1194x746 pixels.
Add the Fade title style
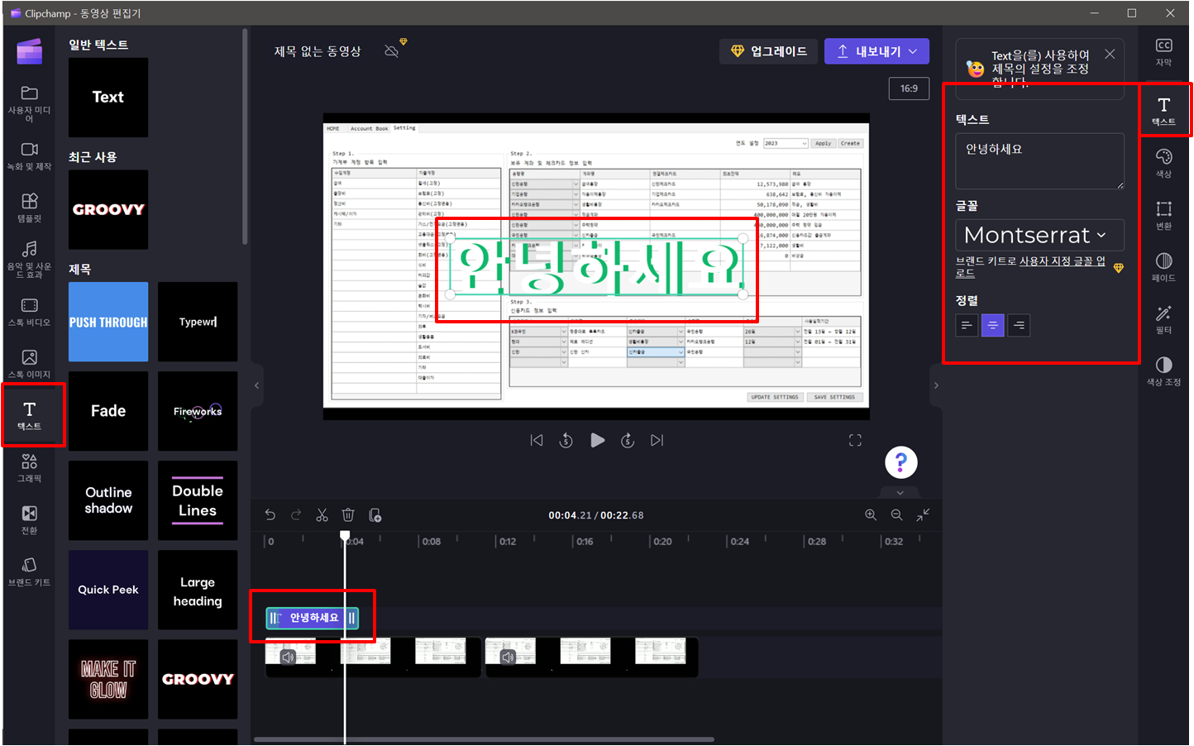[x=108, y=411]
